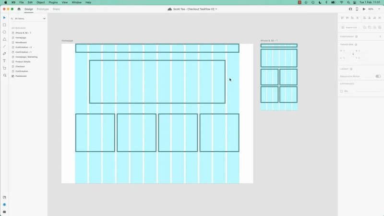Click the distribute horizontally icon
Screen dimensions: 384x216
coord(380,18)
